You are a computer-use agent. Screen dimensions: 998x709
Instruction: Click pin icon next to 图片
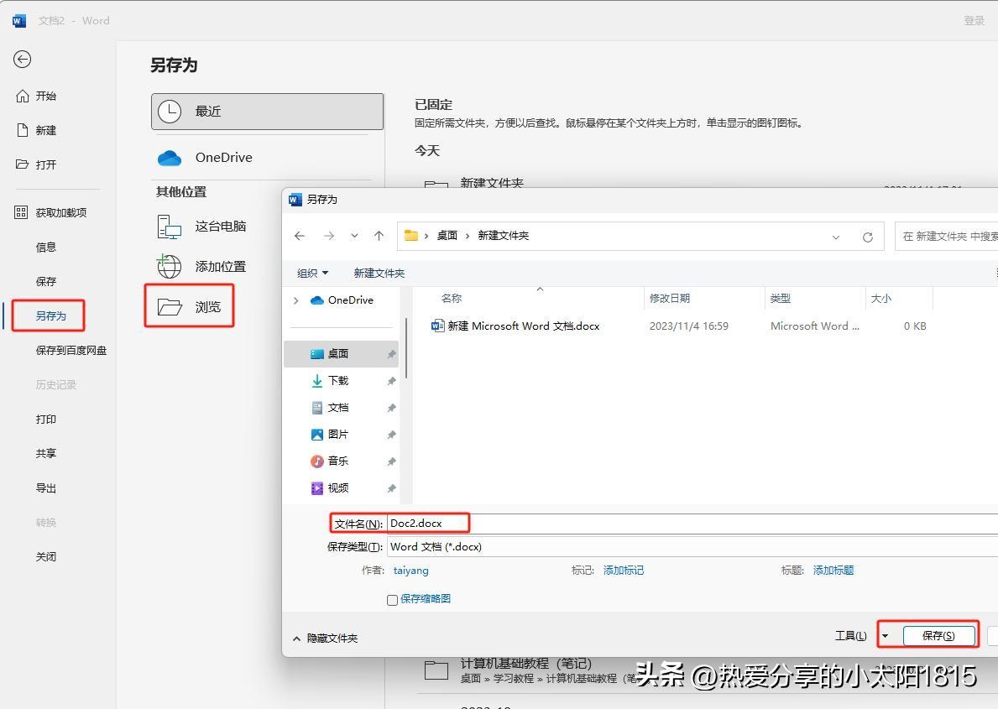click(391, 435)
